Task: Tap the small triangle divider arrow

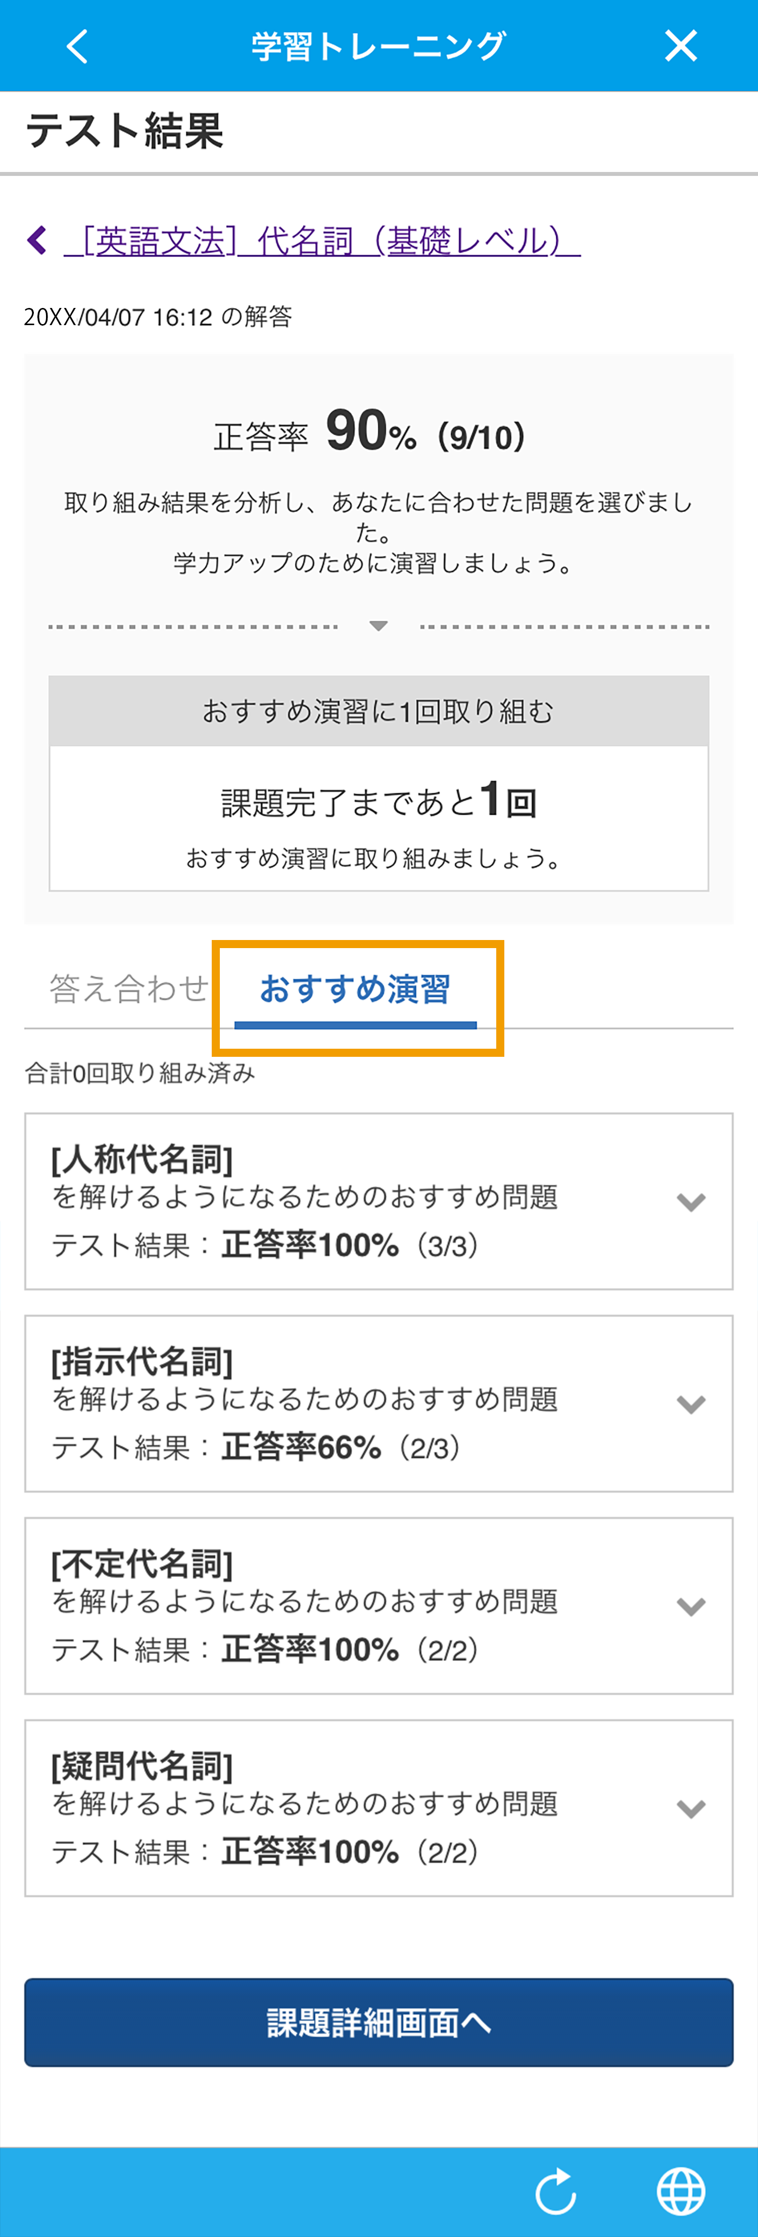Action: click(378, 625)
